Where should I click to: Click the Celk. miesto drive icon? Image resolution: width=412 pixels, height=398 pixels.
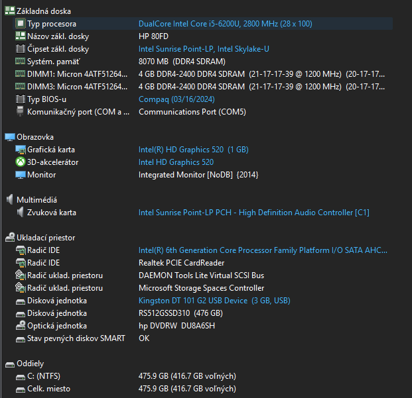tap(20, 389)
